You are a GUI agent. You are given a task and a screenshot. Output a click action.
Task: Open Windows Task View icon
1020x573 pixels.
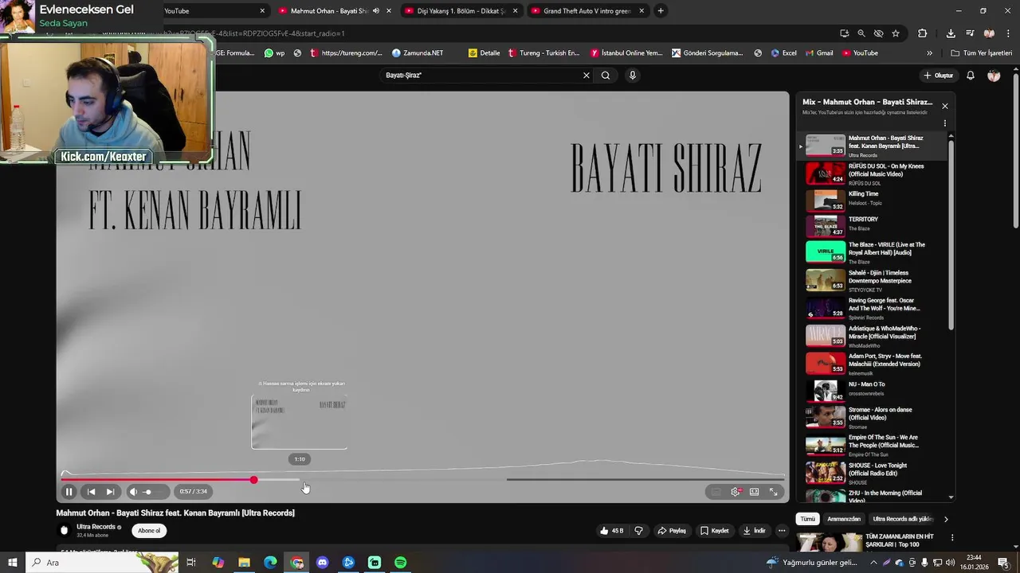[191, 563]
